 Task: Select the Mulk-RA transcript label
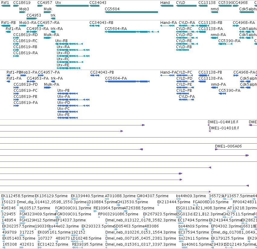point(51,35)
